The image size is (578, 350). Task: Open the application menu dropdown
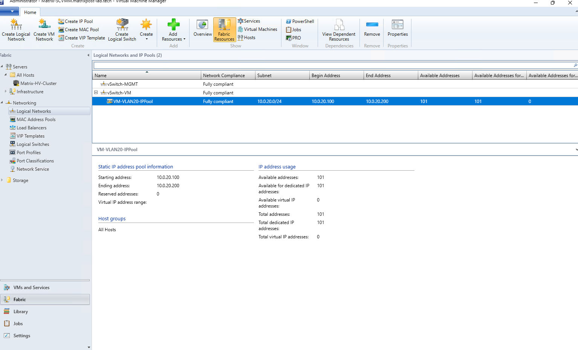(9, 12)
